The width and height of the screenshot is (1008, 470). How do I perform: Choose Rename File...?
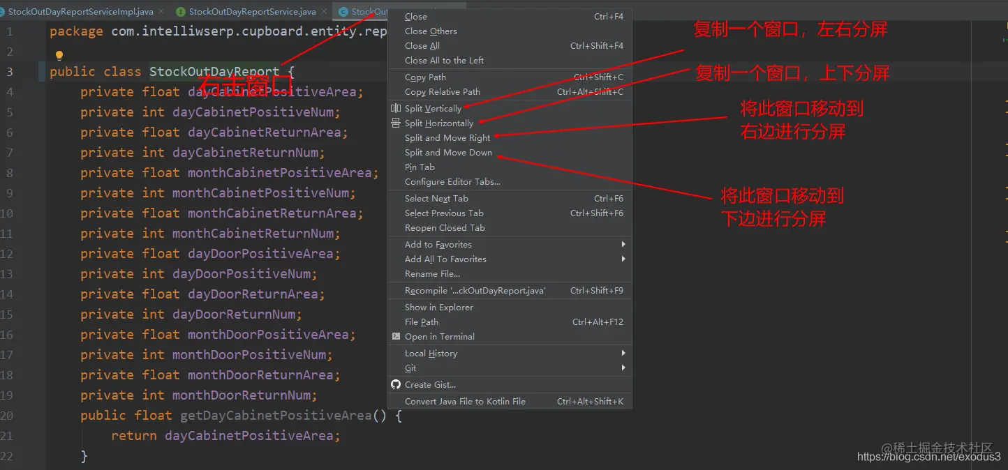(510, 273)
